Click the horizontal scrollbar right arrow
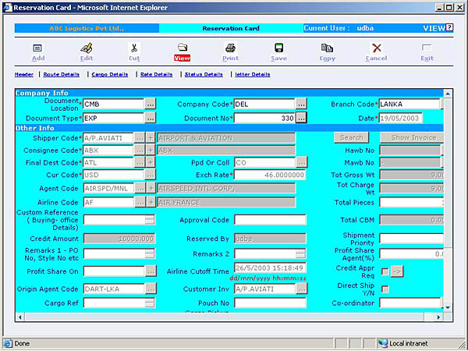 (438, 317)
